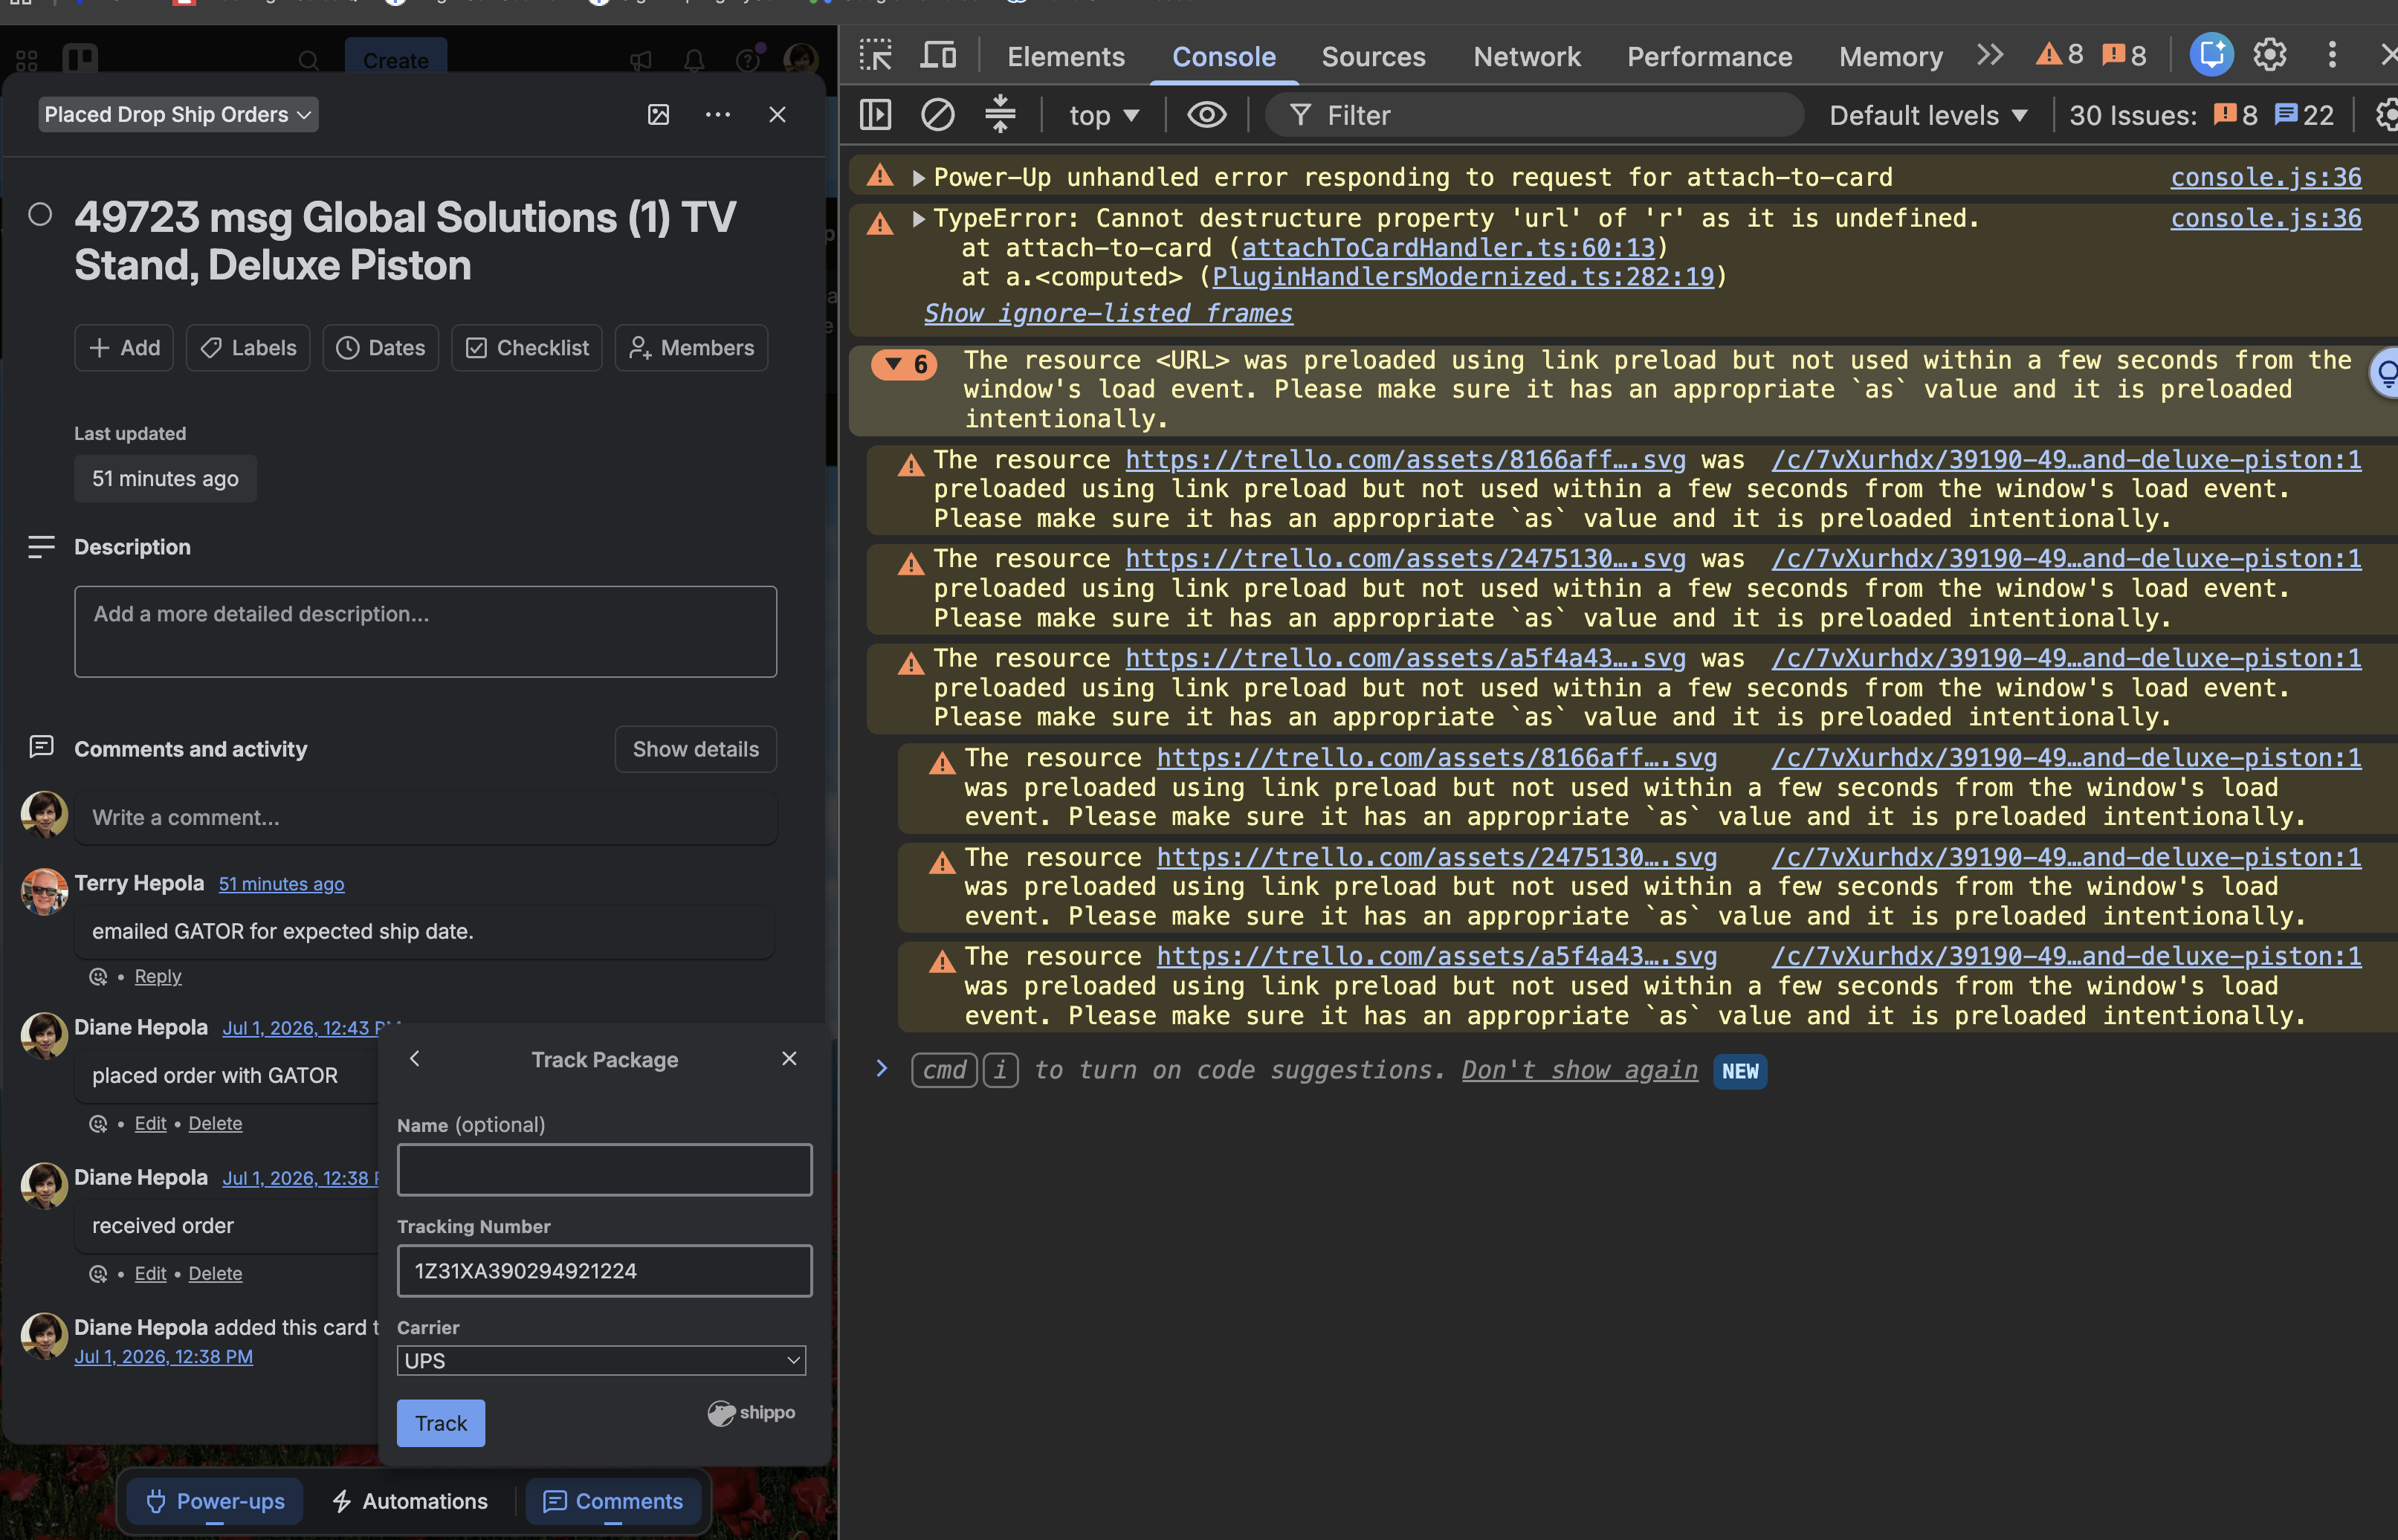The image size is (2398, 1540).
Task: Open the attachToCardHandler.ts:60:13 source link
Action: (1448, 248)
